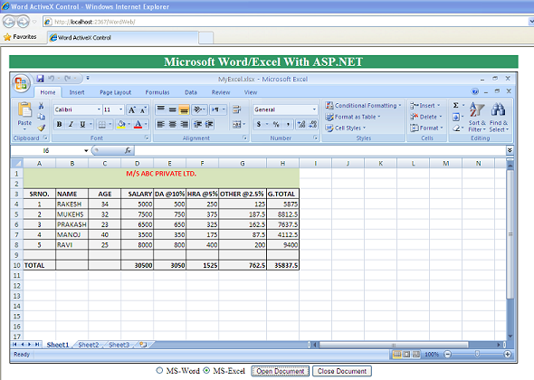Apply italic formatting
This screenshot has width=534, height=380.
71,124
